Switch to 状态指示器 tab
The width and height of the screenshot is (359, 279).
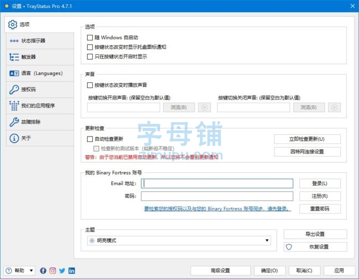coord(40,41)
